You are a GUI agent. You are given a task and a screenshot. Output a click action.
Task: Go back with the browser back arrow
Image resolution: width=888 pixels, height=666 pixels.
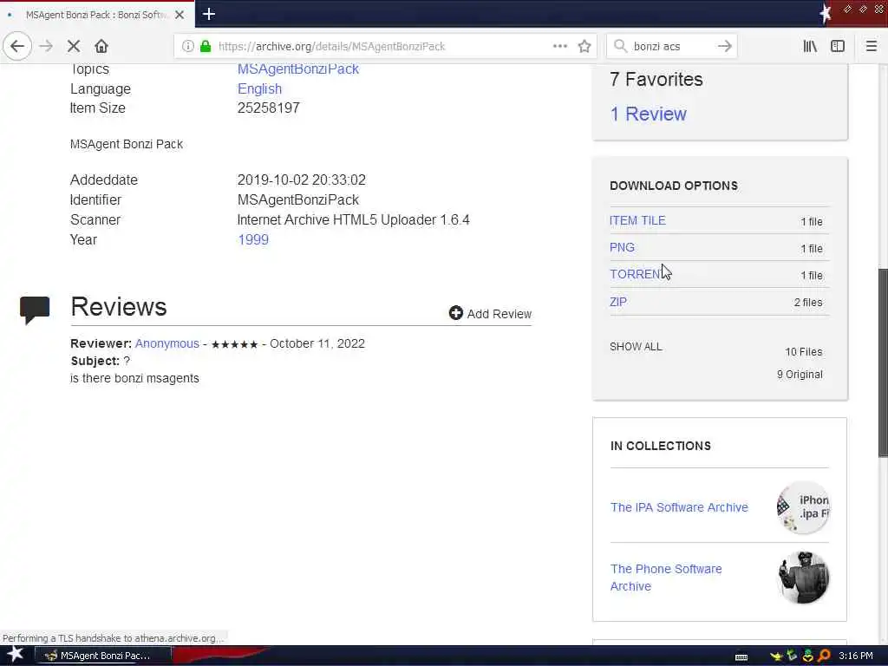(17, 46)
